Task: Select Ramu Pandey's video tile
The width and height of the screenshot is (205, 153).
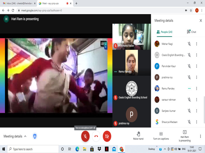Action: (x=131, y=63)
